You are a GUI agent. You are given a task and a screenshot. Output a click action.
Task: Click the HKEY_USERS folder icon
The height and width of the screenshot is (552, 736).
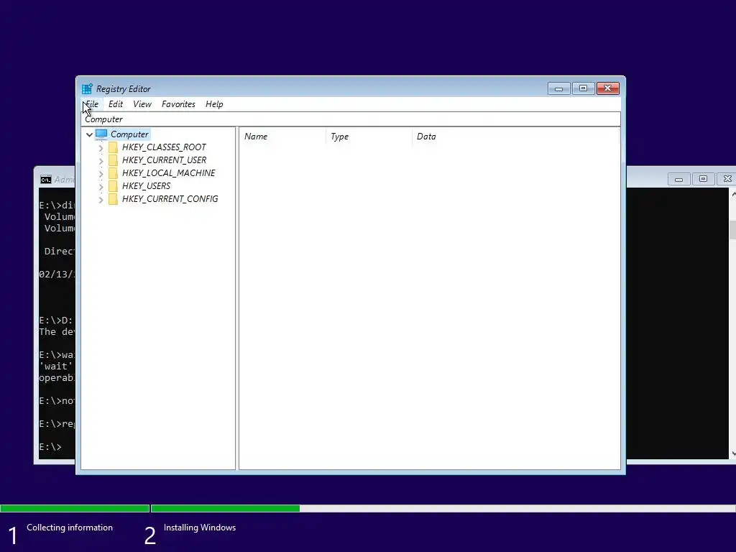tap(113, 186)
